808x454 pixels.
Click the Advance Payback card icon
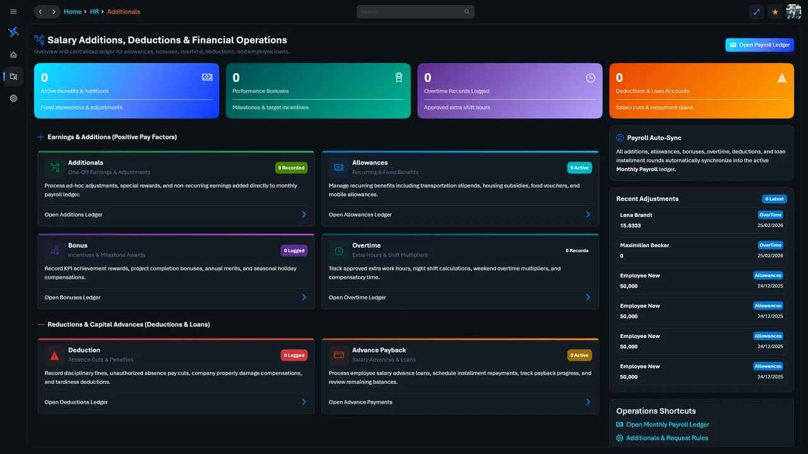coord(339,355)
